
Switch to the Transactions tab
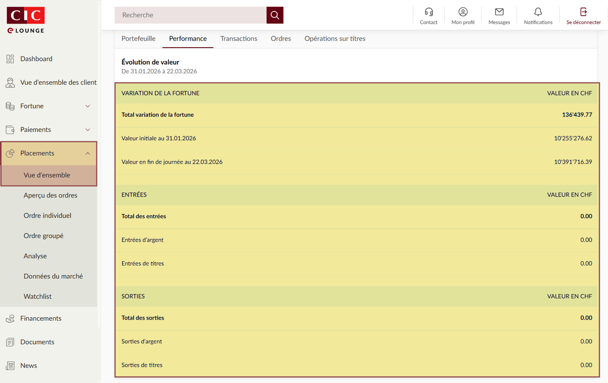[x=238, y=39]
